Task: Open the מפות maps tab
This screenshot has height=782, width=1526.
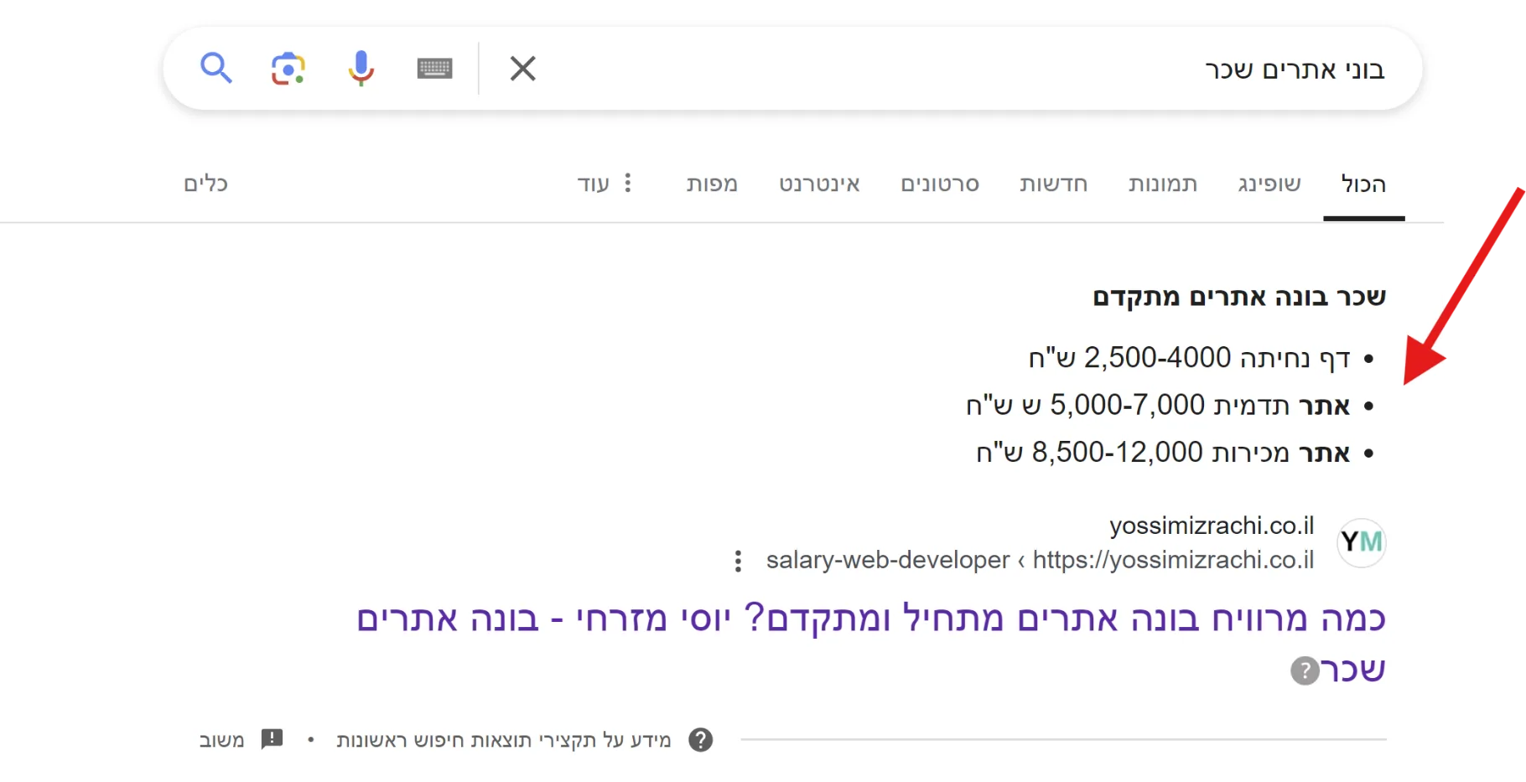Action: (712, 184)
